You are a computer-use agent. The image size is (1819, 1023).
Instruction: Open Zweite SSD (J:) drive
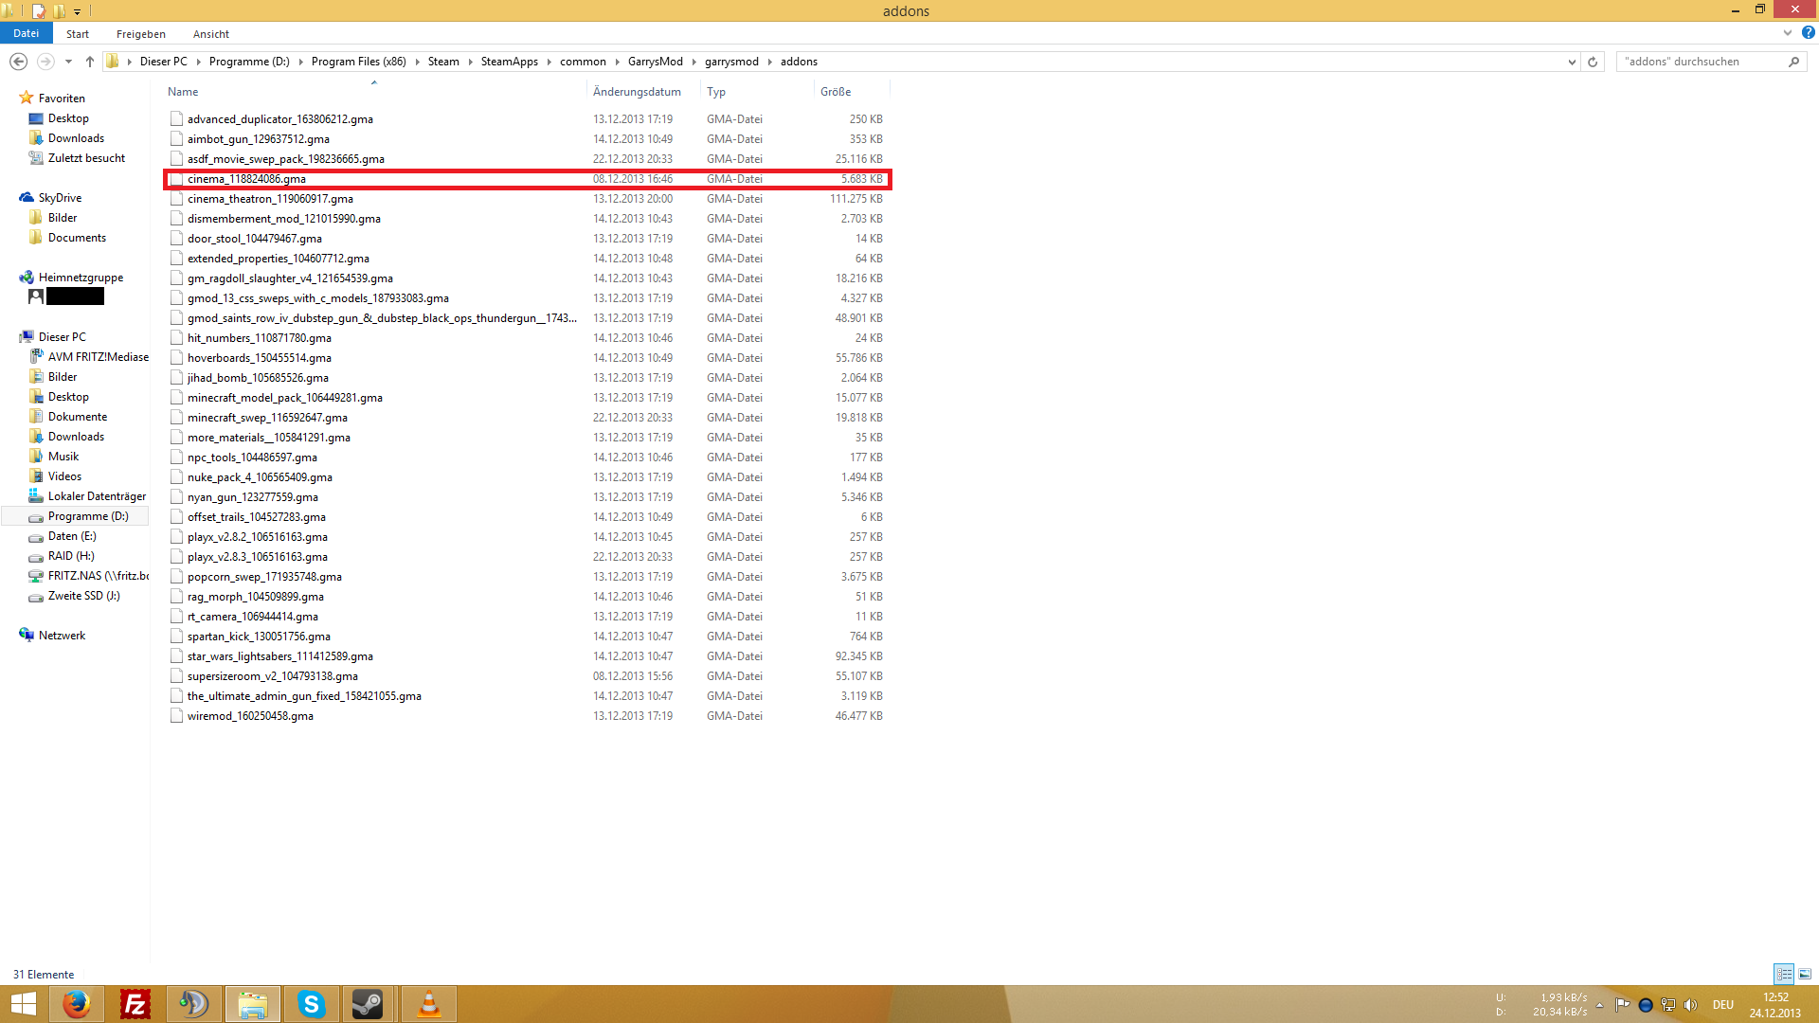pos(83,596)
